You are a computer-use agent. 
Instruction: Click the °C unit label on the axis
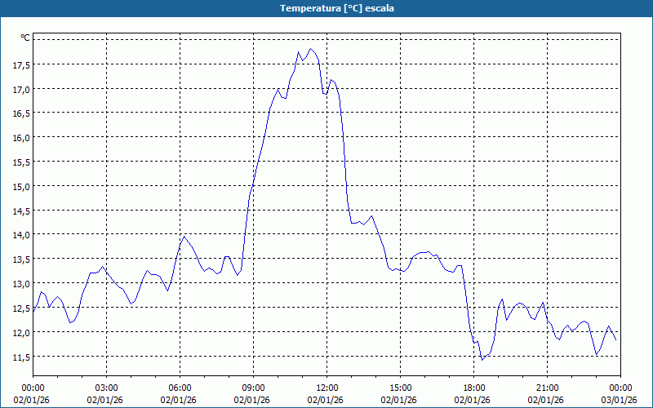coord(25,38)
